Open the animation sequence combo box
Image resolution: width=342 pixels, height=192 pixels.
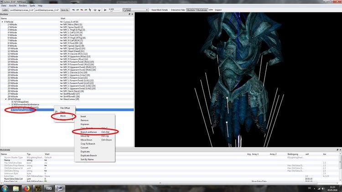(140, 10)
